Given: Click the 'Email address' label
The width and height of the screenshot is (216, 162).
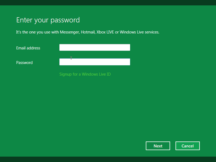Looking at the screenshot, I should pos(28,48).
